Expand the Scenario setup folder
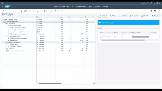 pyautogui.click(x=7, y=44)
